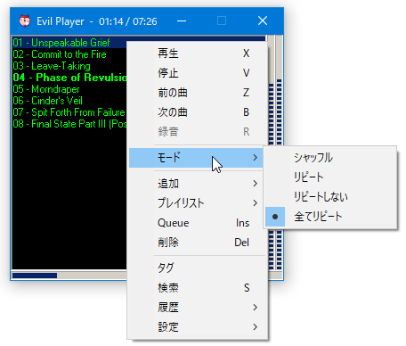
Task: Select track 02 - Commit to the Fire
Action: point(69,54)
